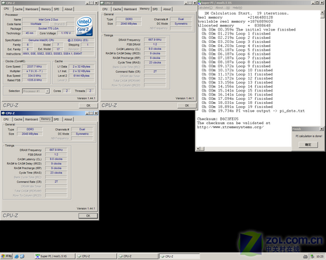The image size is (326, 260).
Task: Click the Code Name value 'Wolfdale'
Action: pyautogui.click(x=36, y=24)
